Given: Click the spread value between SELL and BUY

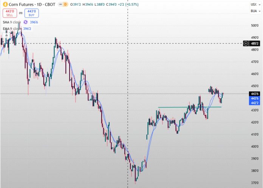Looking at the screenshot, I should [21, 13].
